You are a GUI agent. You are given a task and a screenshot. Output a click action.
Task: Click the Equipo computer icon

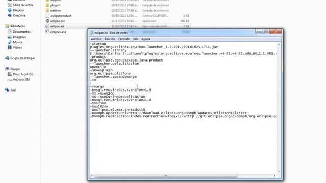click(x=7, y=69)
